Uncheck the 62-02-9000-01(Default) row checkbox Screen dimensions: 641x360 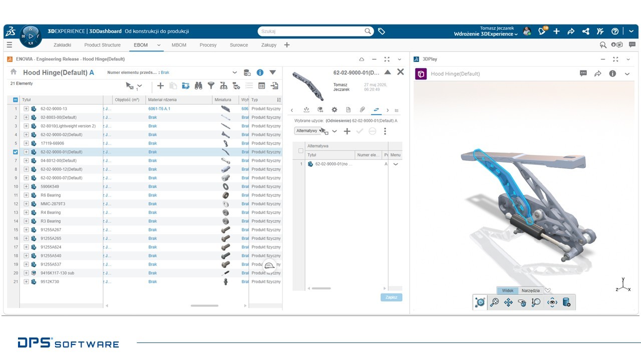pyautogui.click(x=16, y=152)
